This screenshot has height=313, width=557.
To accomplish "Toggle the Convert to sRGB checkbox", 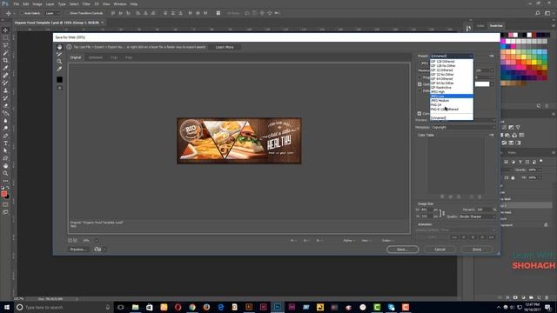I will pos(419,114).
